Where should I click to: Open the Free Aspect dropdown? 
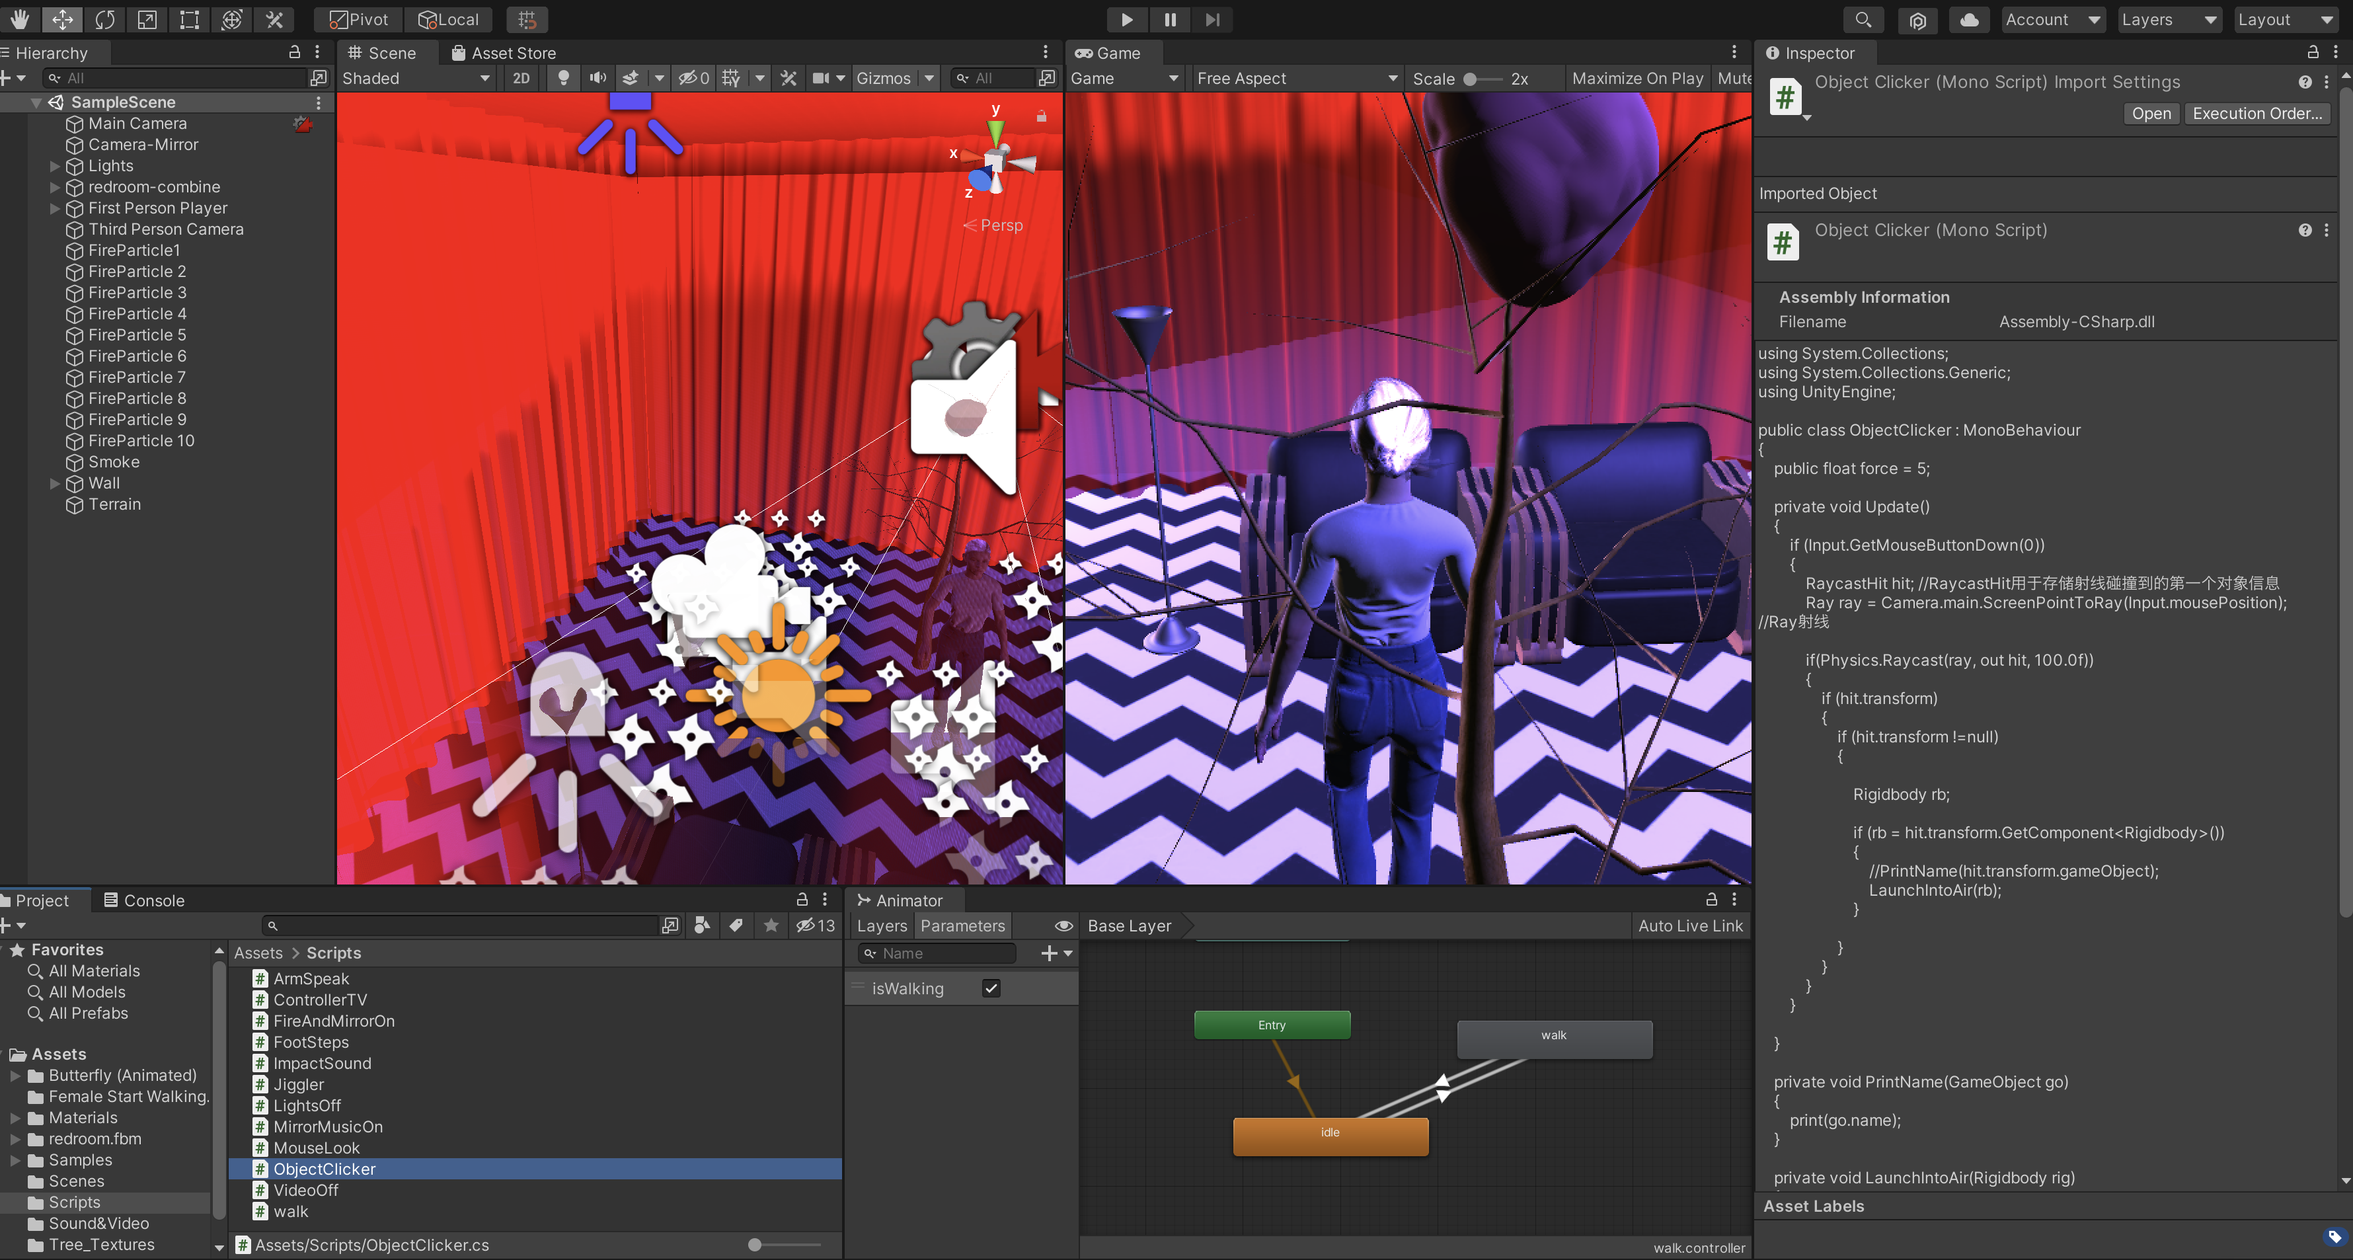[x=1296, y=79]
